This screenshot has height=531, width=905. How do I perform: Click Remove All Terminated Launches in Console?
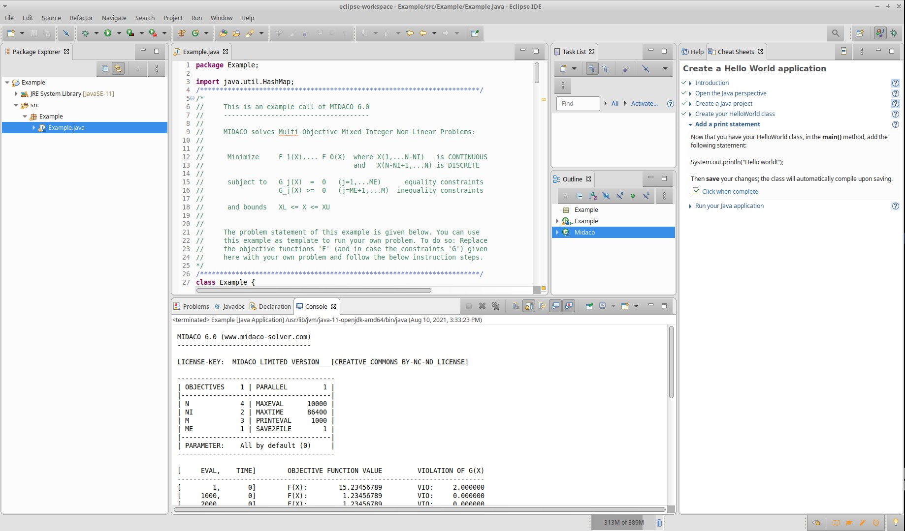[x=496, y=306]
